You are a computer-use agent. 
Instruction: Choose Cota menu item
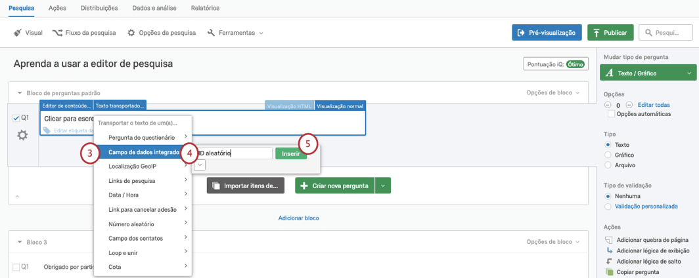click(143, 267)
